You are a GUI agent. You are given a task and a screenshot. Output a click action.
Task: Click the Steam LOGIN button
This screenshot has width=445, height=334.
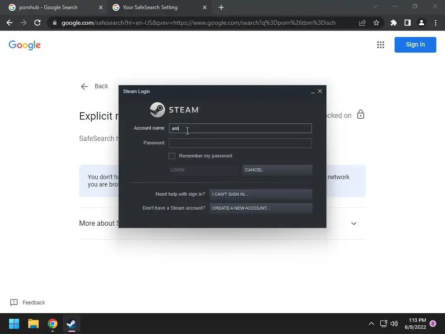click(x=203, y=170)
